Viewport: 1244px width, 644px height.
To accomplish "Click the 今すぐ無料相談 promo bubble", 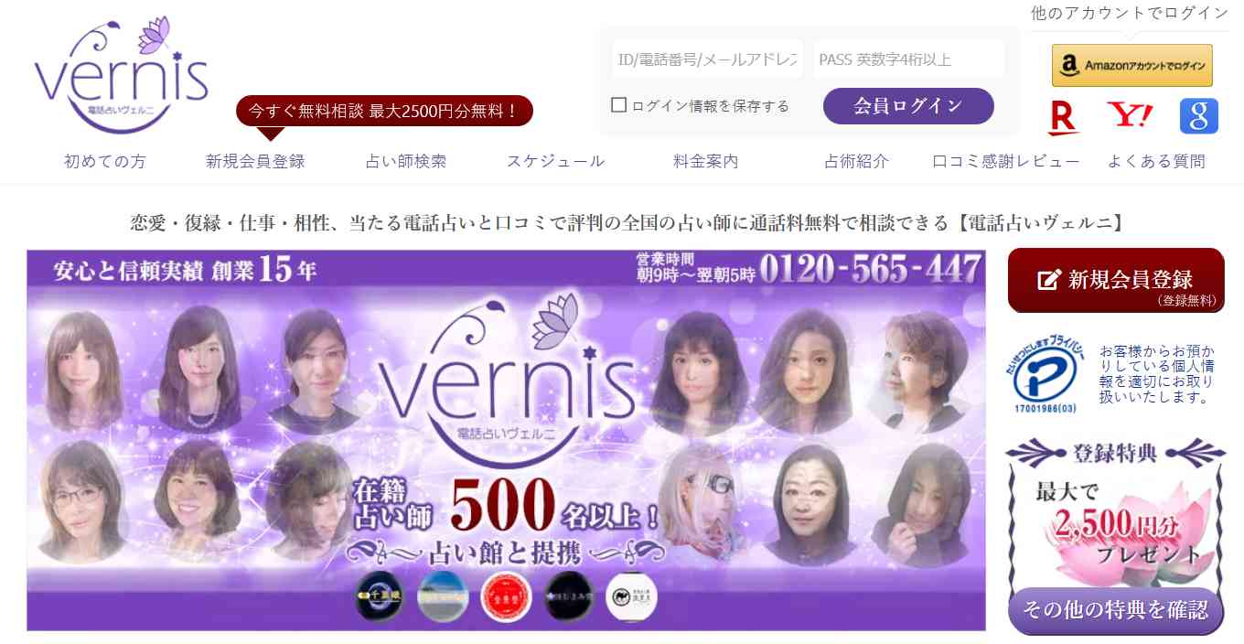I will 384,112.
